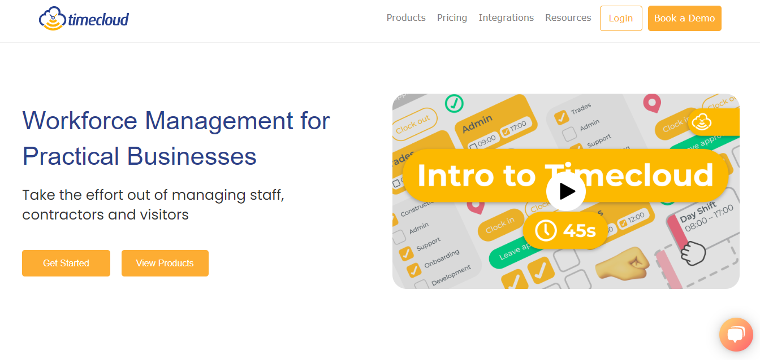This screenshot has width=760, height=360.
Task: Click the Login button
Action: 621,18
